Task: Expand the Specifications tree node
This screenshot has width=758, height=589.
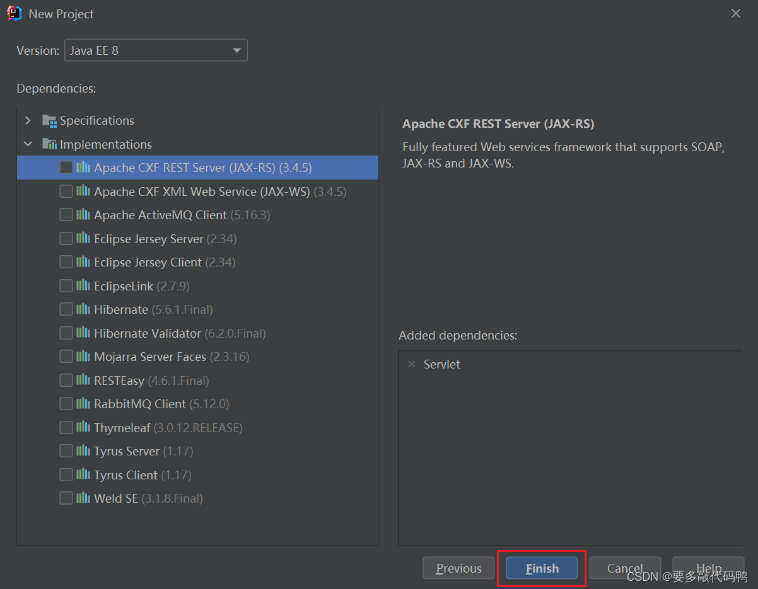Action: click(28, 120)
